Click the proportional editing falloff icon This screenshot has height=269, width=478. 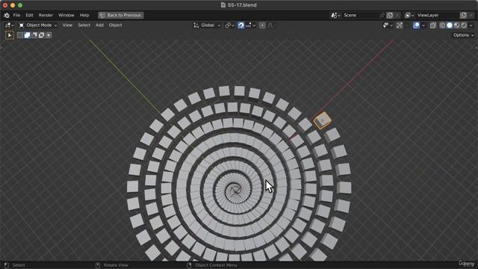pos(270,25)
